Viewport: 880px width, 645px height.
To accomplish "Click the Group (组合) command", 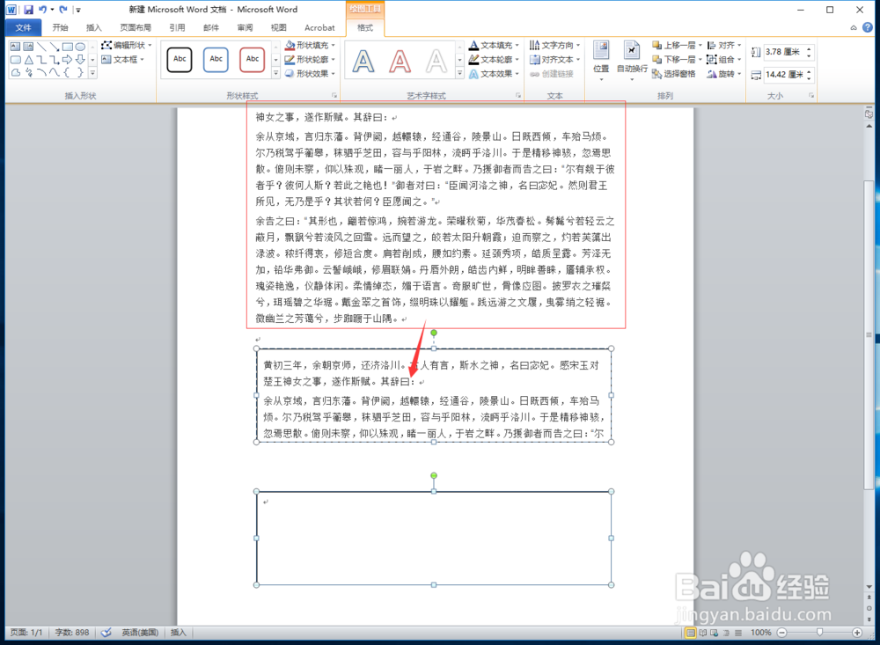I will [x=723, y=60].
